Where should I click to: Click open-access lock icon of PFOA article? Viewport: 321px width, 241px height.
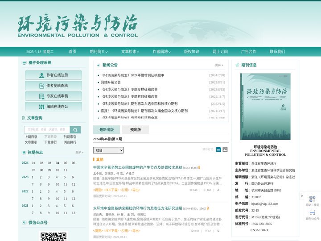coord(199,167)
